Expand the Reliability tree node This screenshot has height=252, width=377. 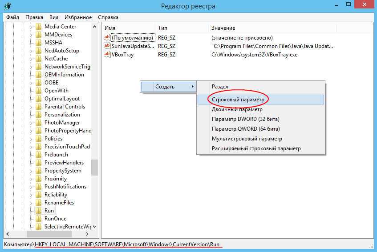tap(32, 195)
